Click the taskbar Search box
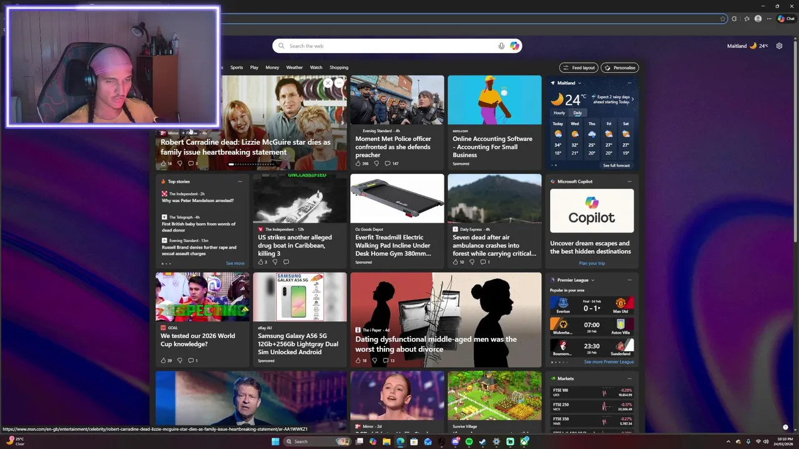The height and width of the screenshot is (449, 799). pos(317,442)
